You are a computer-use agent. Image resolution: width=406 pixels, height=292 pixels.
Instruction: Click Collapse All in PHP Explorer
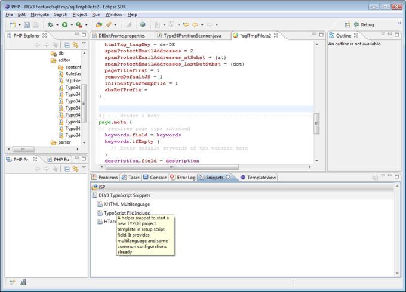[67, 45]
